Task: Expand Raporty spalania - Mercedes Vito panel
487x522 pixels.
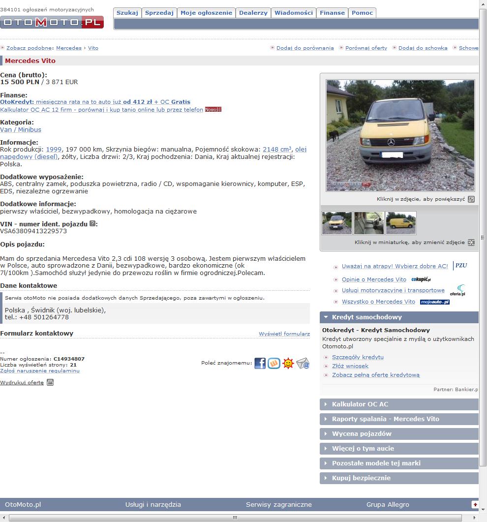Action: click(x=399, y=419)
